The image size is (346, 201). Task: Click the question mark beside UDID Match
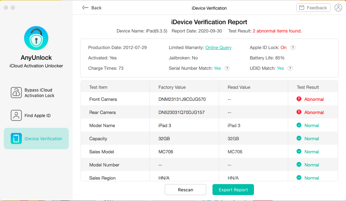[x=290, y=68]
